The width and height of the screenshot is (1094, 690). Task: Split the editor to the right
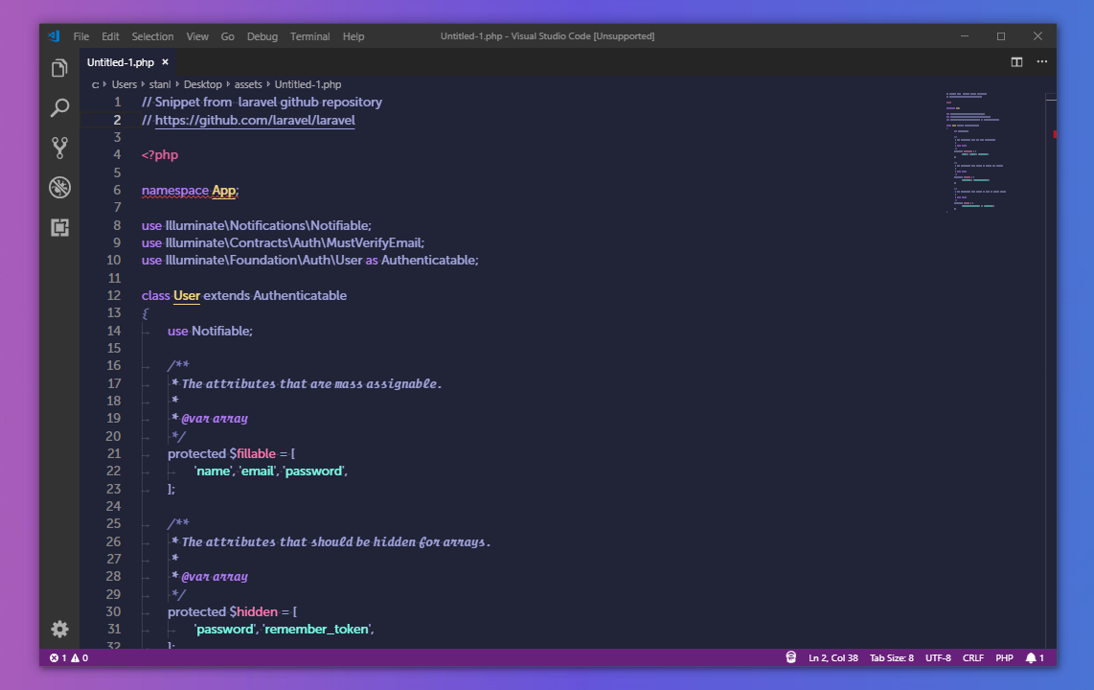(1016, 62)
